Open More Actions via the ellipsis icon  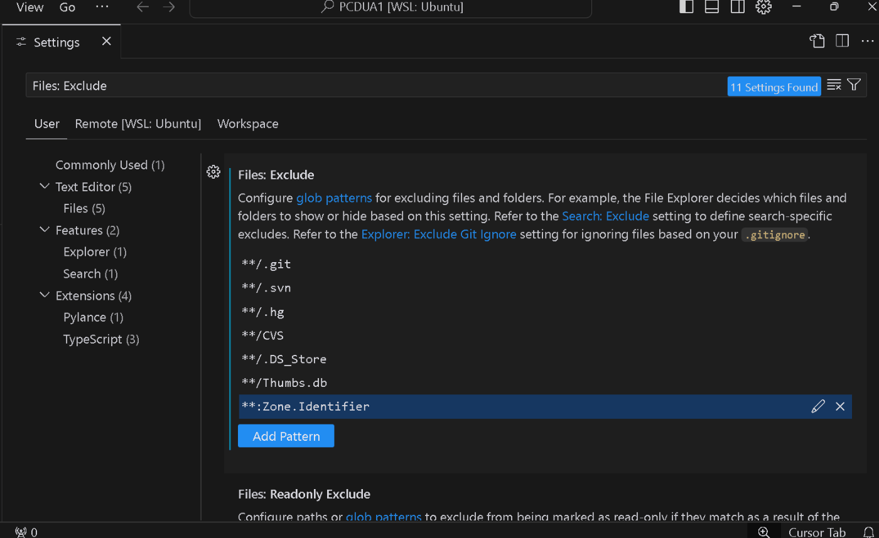click(868, 41)
